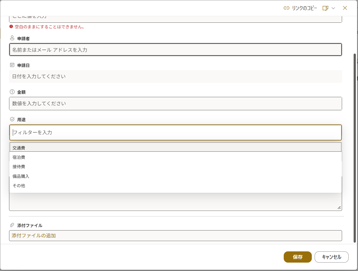Click the 申請者 person icon

tap(12, 38)
